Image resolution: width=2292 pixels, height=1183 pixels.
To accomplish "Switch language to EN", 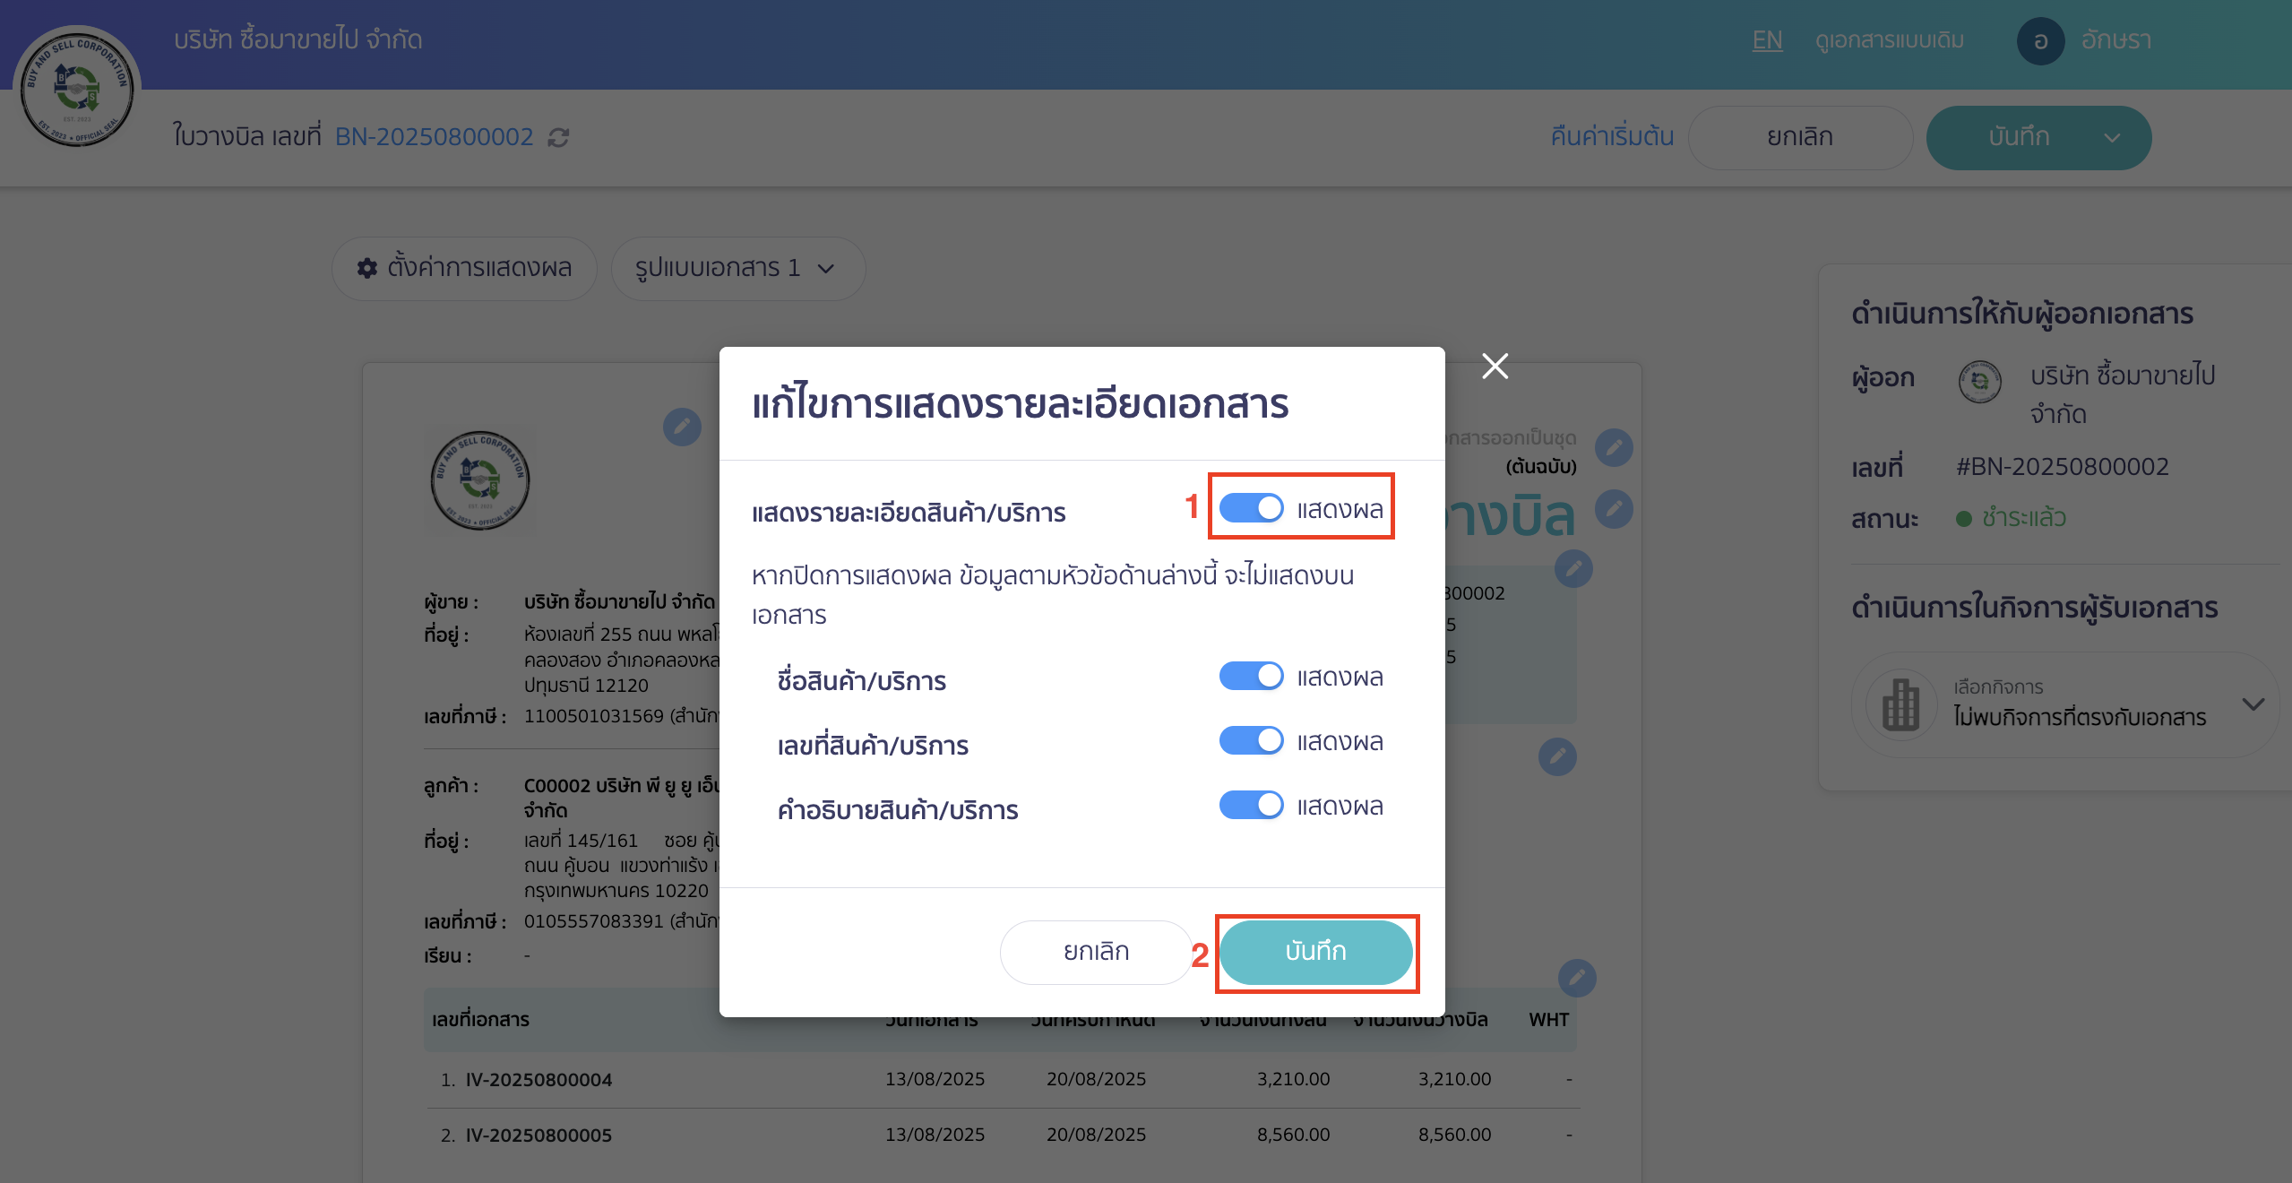I will coord(1767,40).
